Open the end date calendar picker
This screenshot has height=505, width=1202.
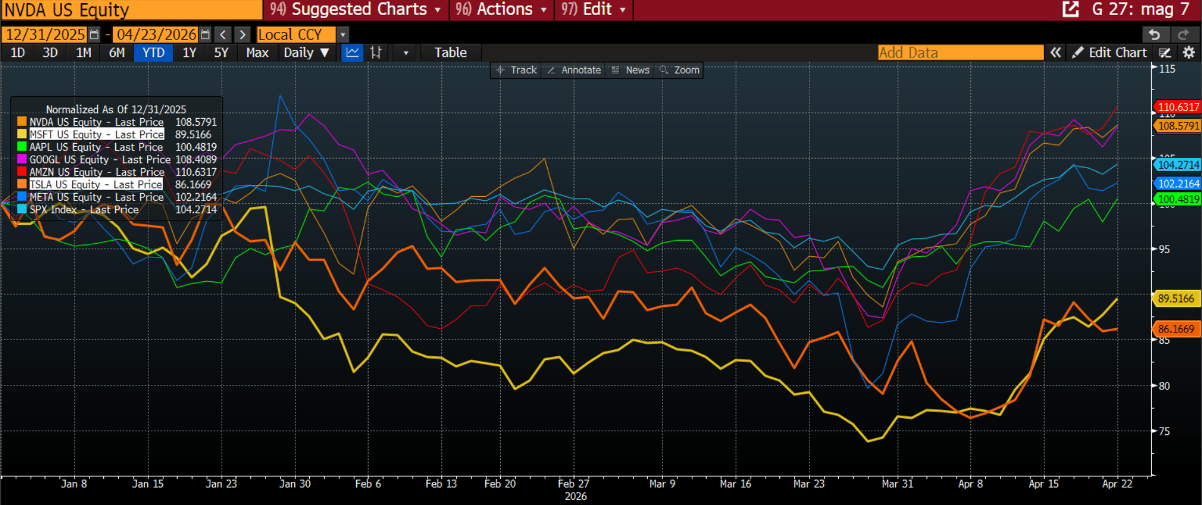[x=205, y=34]
